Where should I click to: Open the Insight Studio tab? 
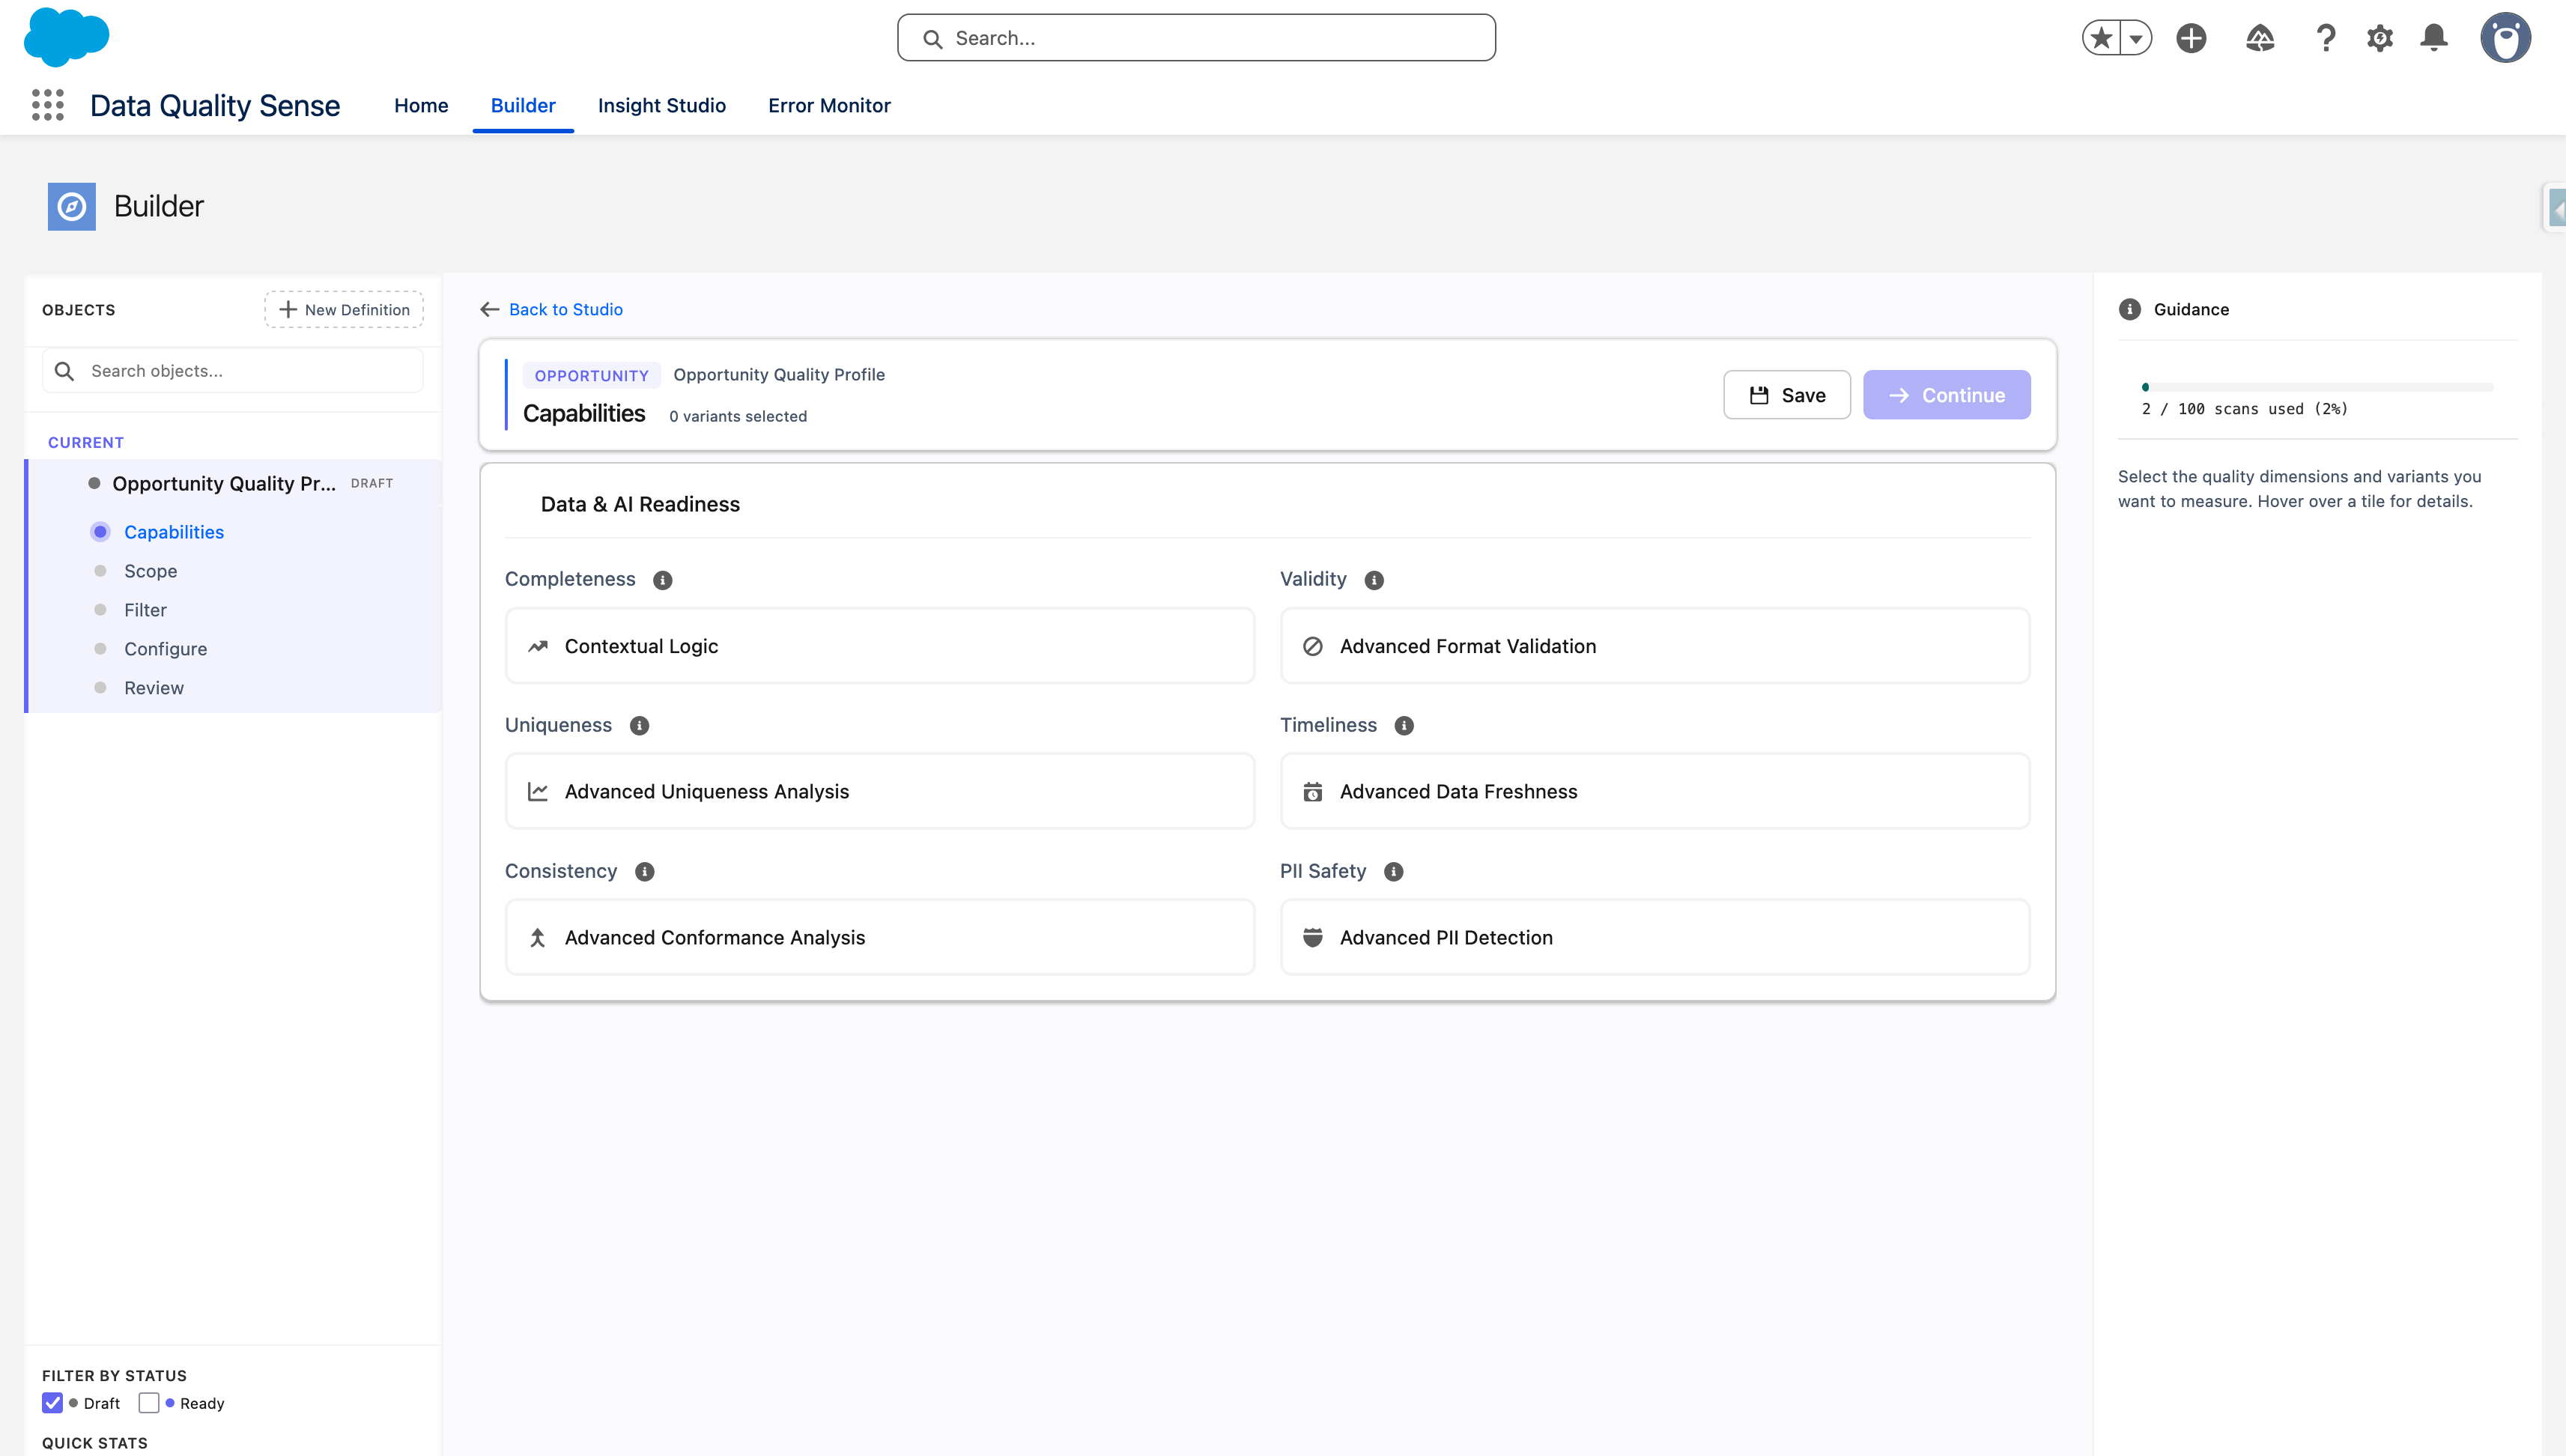tap(662, 105)
